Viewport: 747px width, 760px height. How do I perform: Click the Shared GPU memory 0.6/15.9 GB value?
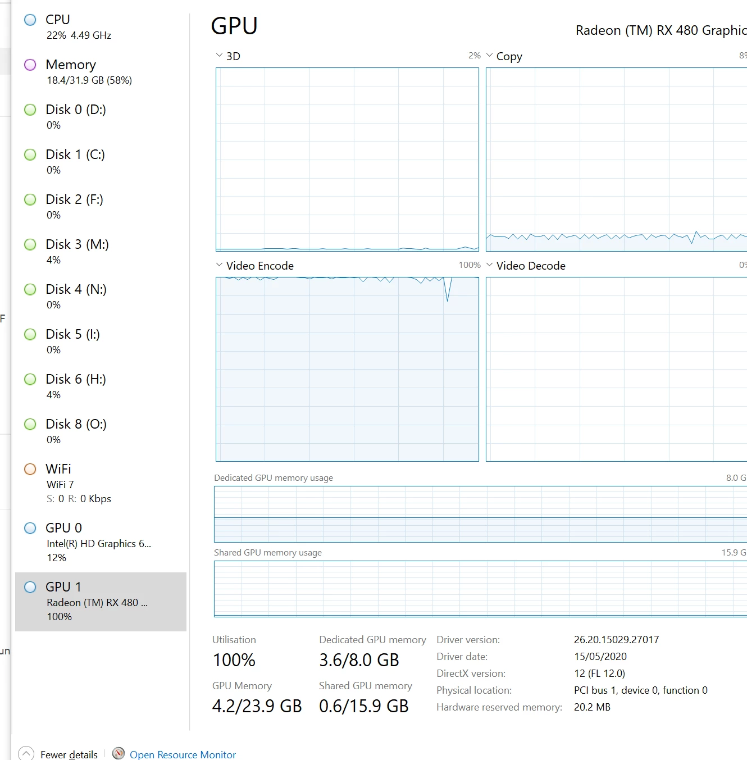(x=364, y=706)
